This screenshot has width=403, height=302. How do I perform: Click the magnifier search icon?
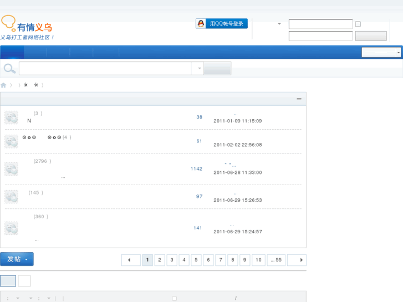tap(10, 68)
